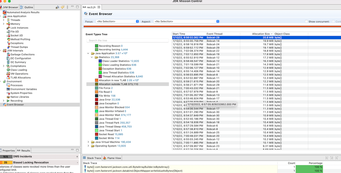Open the Focus selection dropdown
Image resolution: width=341 pixels, height=173 pixels.
coord(118,21)
